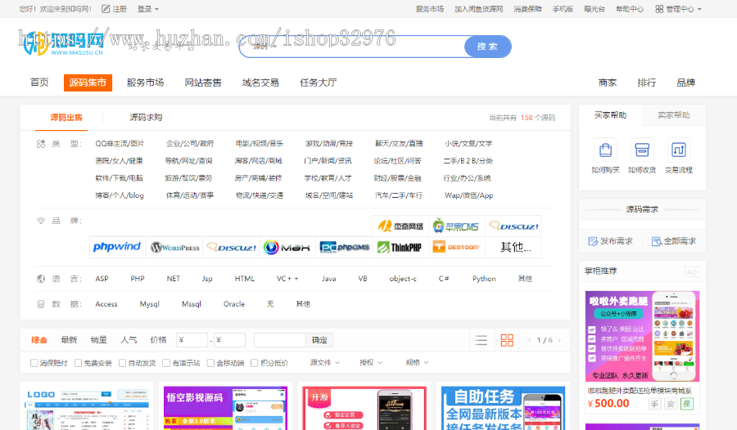Click the 其他... brand option
The width and height of the screenshot is (737, 430).
click(x=516, y=247)
